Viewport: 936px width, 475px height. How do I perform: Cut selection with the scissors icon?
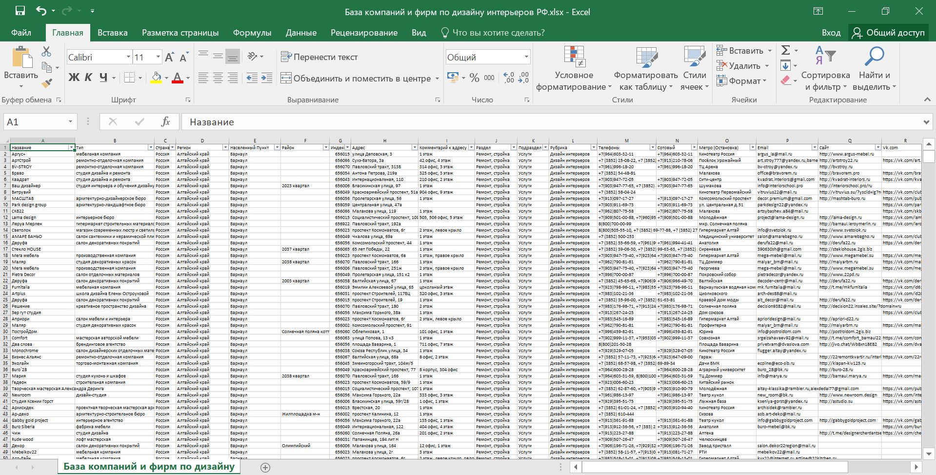coord(46,51)
